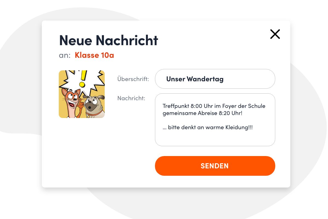Click the "an:" recipient label
328x219 pixels.
click(65, 56)
